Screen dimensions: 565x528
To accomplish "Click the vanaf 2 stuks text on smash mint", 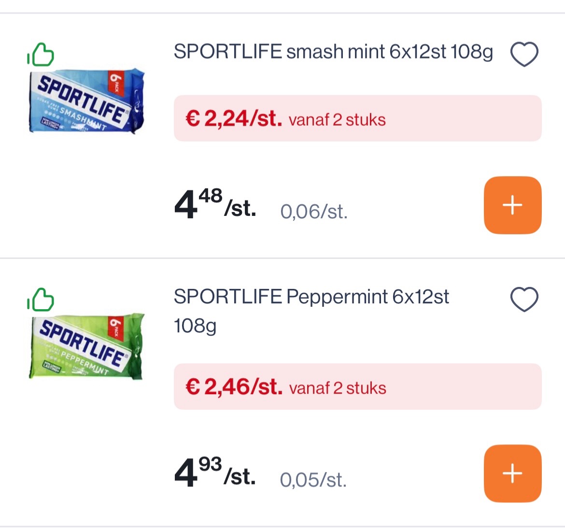I will point(337,119).
